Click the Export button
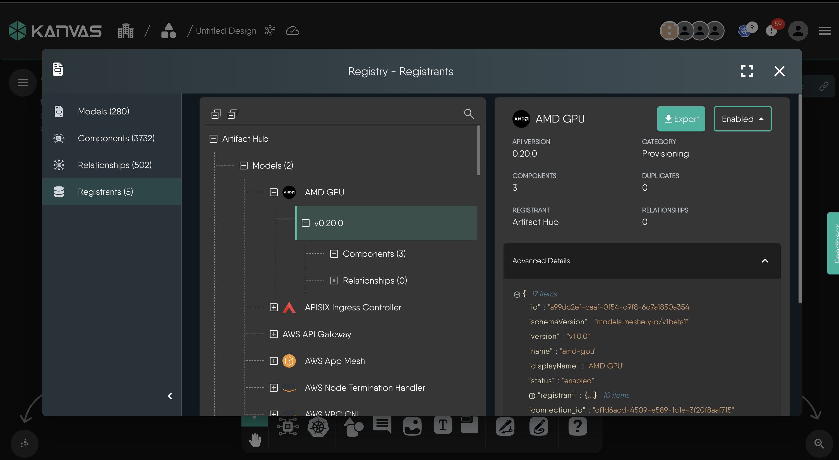Viewport: 839px width, 460px height. 681,119
